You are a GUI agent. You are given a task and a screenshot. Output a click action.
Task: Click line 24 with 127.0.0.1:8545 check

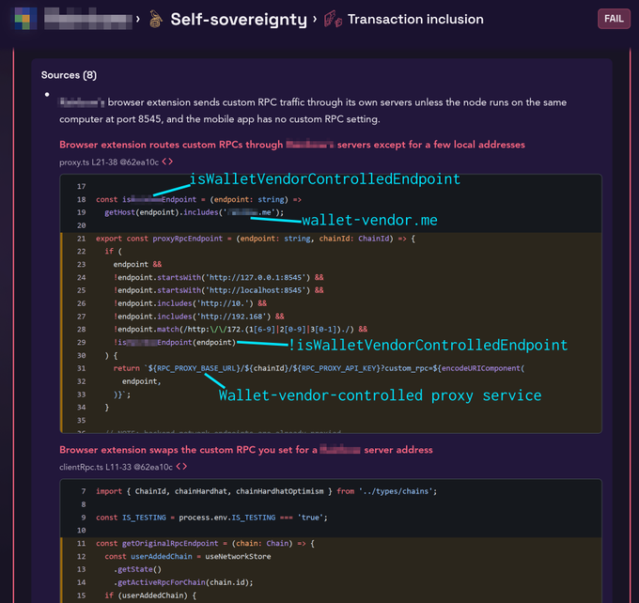click(x=218, y=277)
